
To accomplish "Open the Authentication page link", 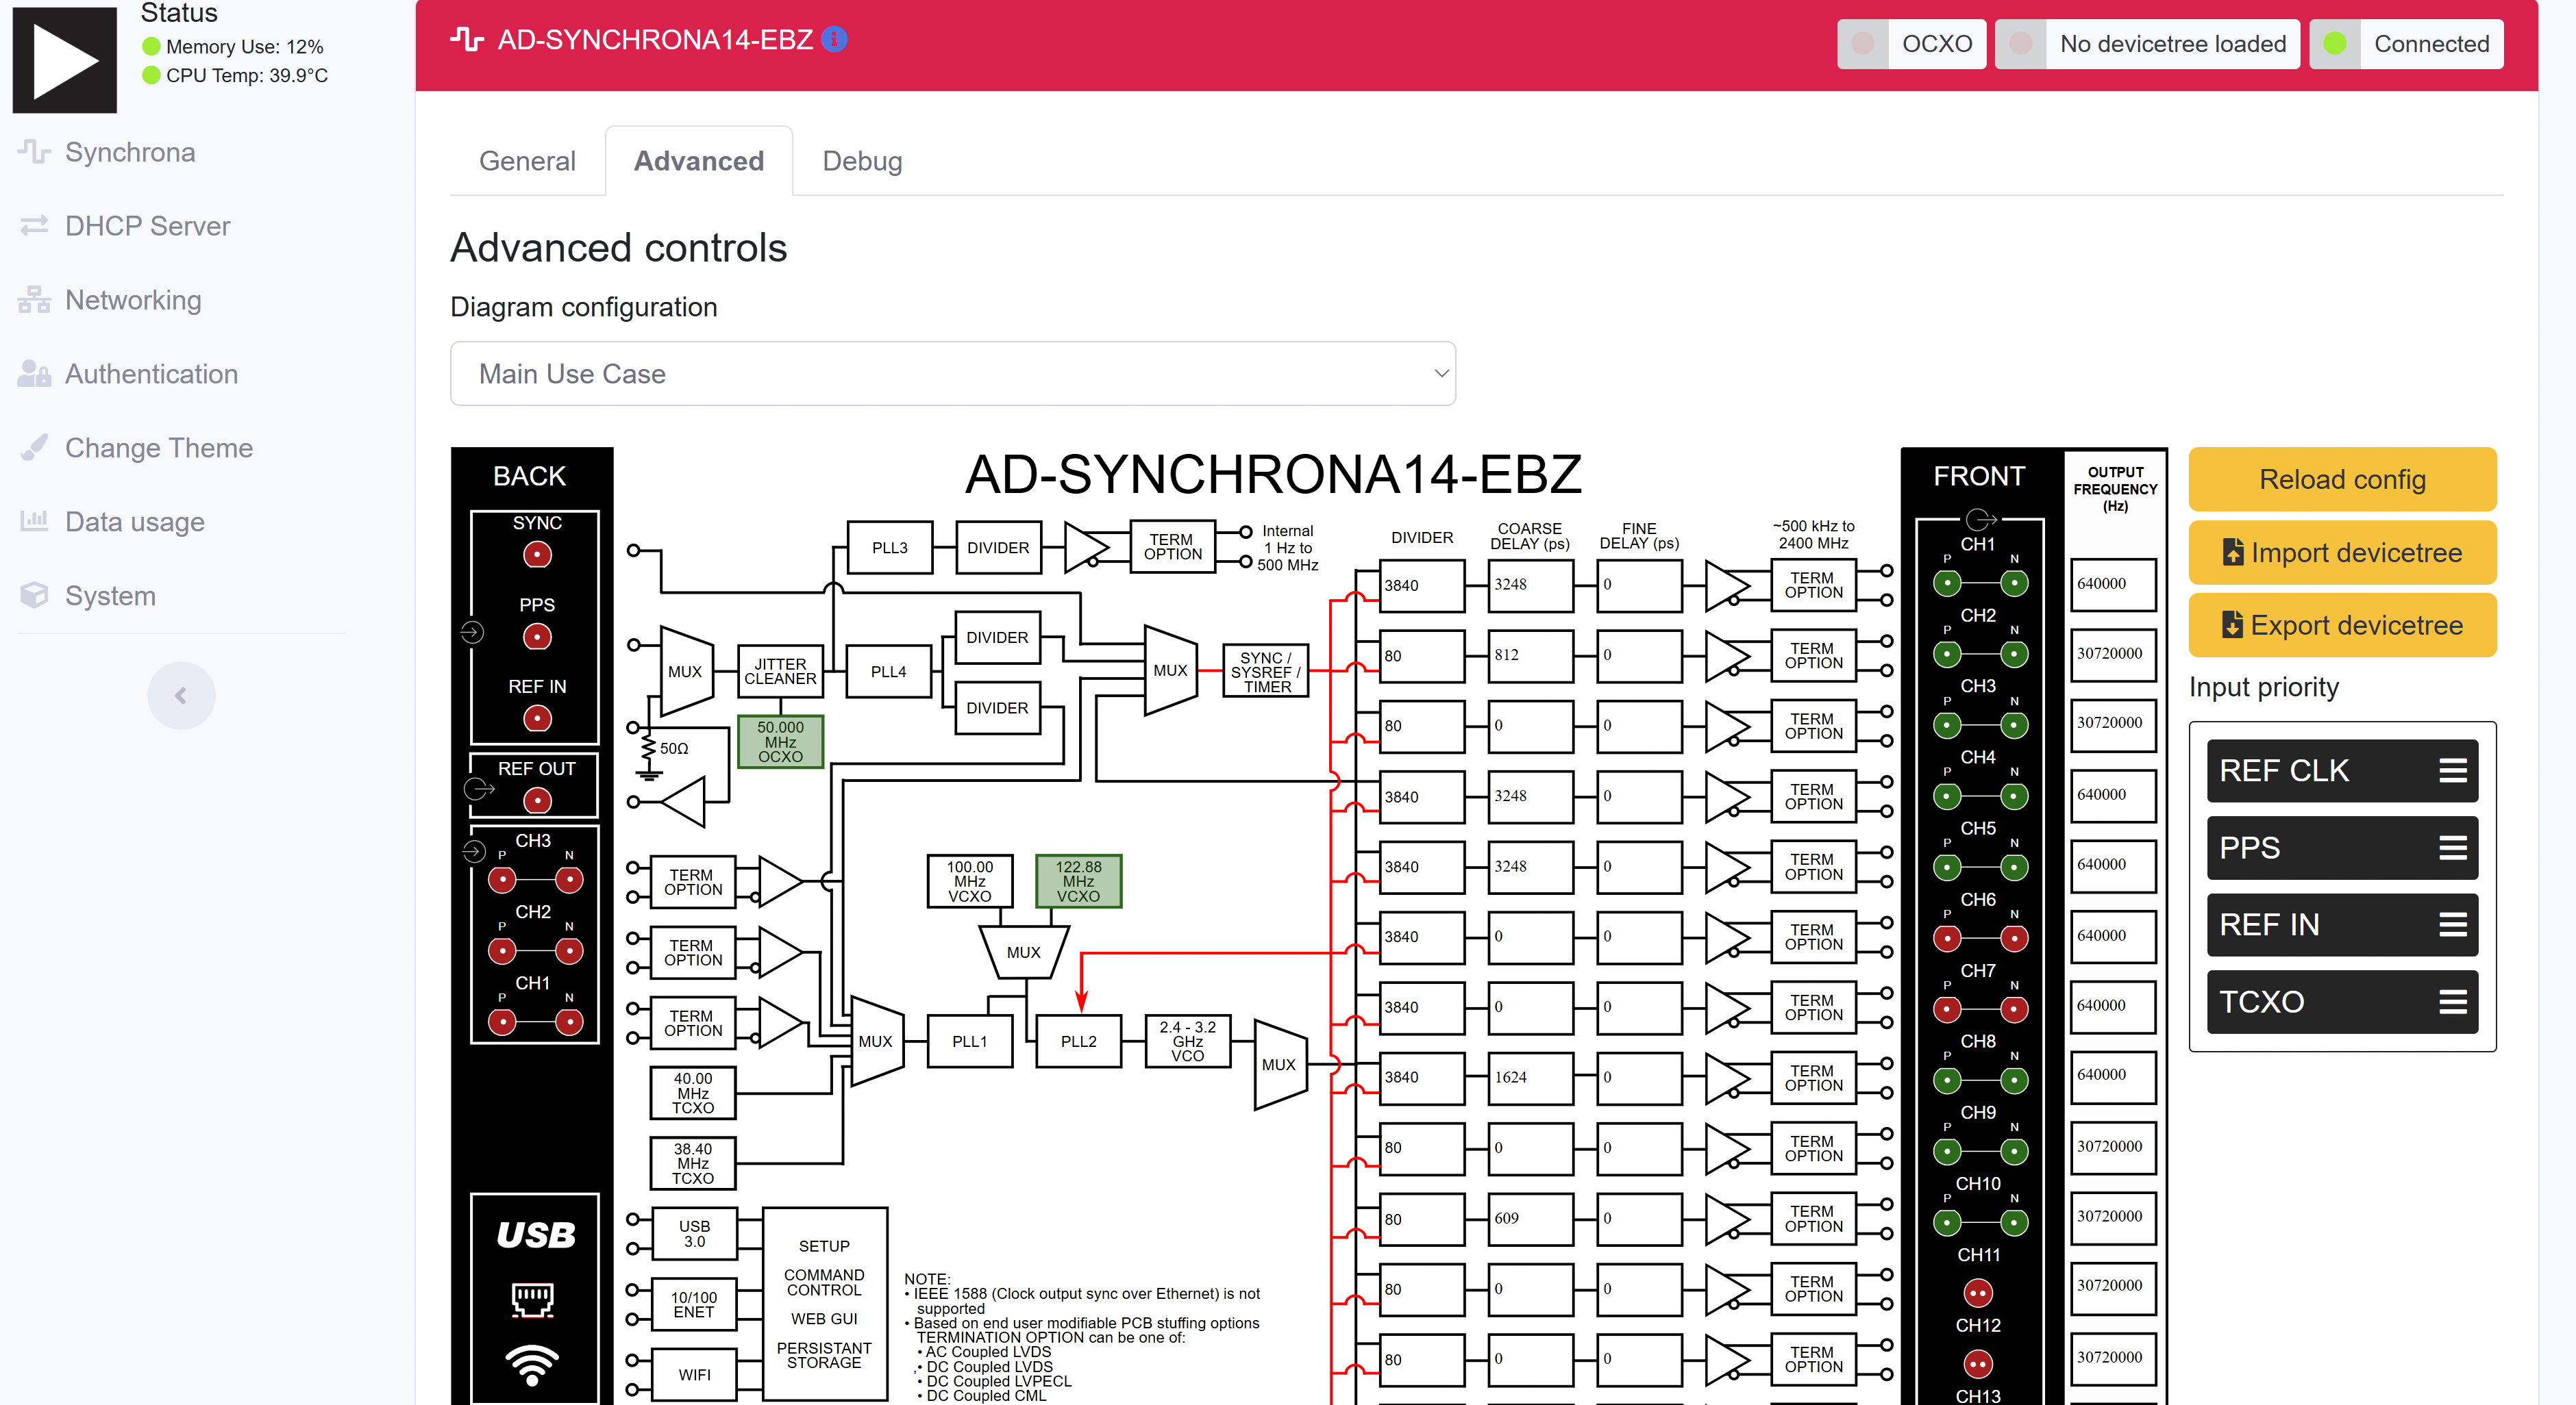I will (x=151, y=374).
